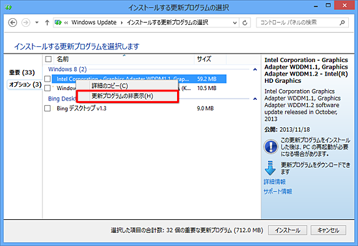Click the 公開: 2013/11/18 date text
The width and height of the screenshot is (358, 246).
pos(287,129)
